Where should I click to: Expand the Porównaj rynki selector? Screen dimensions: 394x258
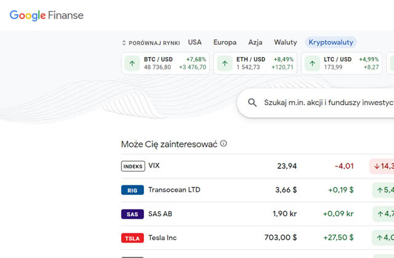151,43
